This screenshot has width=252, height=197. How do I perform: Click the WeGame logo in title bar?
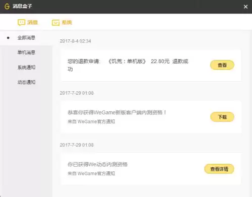tap(7, 7)
